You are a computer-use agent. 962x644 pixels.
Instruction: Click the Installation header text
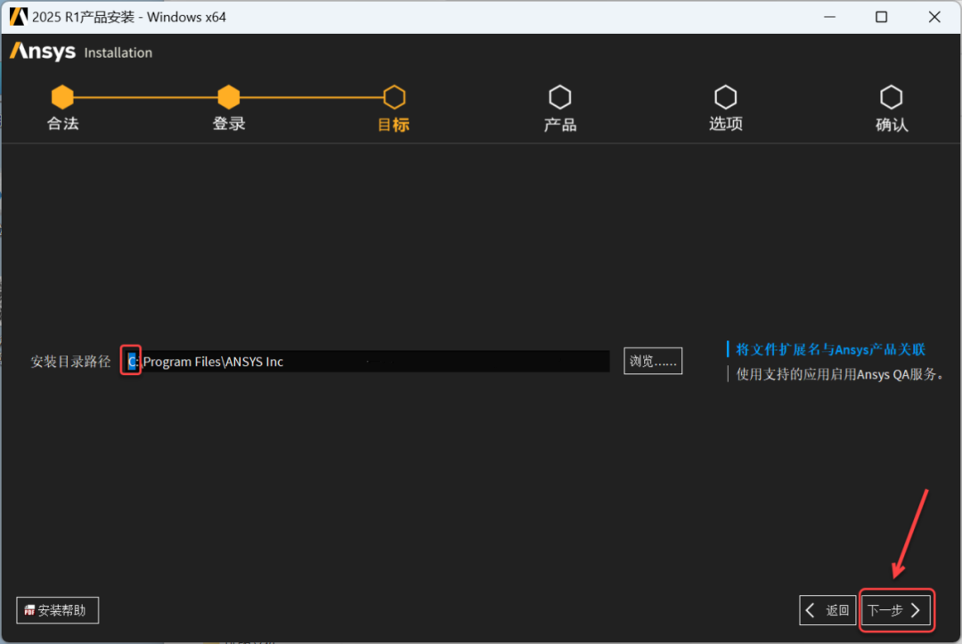coord(118,53)
